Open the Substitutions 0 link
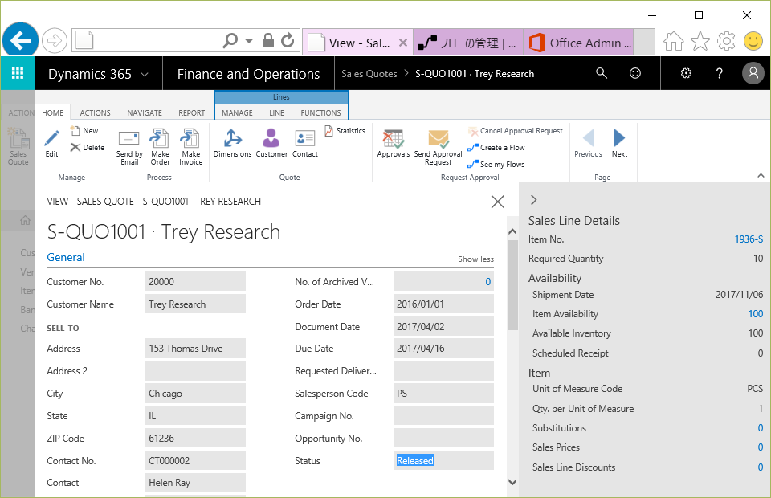This screenshot has height=498, width=771. click(761, 427)
